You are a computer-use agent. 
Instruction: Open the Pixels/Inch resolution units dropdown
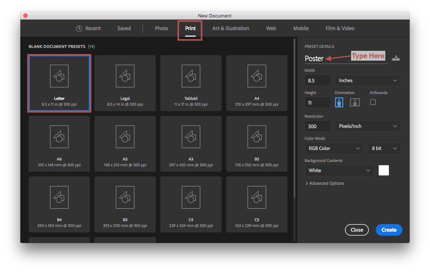(368, 126)
